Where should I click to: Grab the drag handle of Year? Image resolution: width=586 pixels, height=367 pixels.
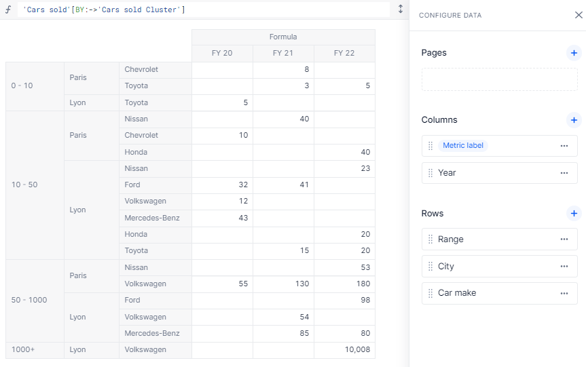[431, 173]
